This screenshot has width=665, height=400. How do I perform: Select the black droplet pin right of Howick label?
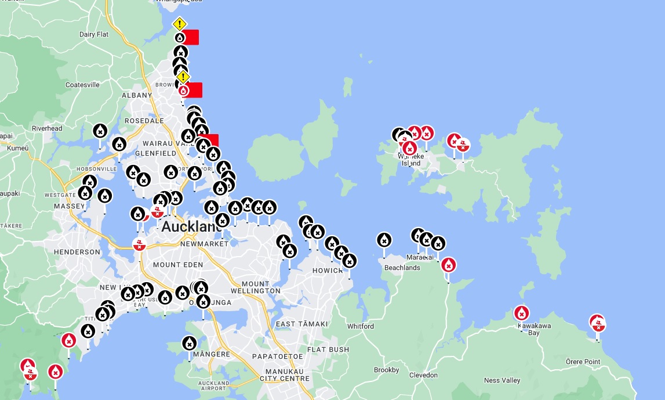coord(350,261)
